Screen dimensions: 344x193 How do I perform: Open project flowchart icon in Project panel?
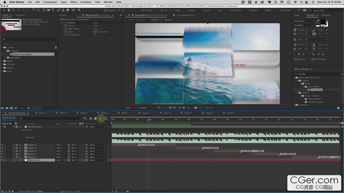pos(56,48)
